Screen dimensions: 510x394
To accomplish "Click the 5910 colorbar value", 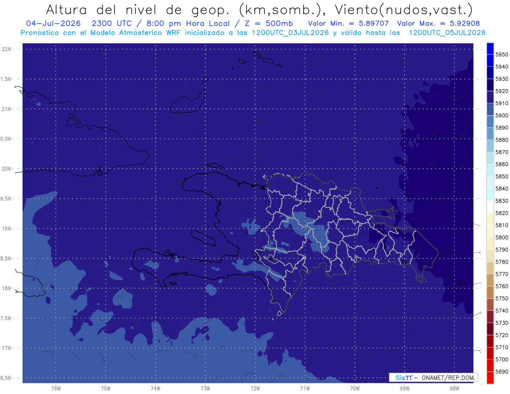I will [502, 103].
